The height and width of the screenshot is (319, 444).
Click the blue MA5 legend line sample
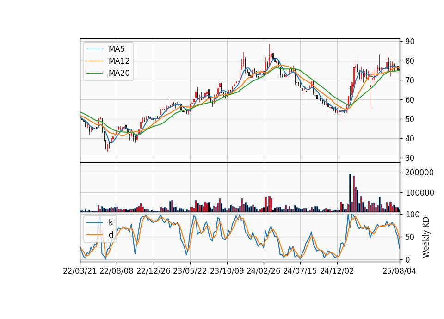(x=94, y=49)
